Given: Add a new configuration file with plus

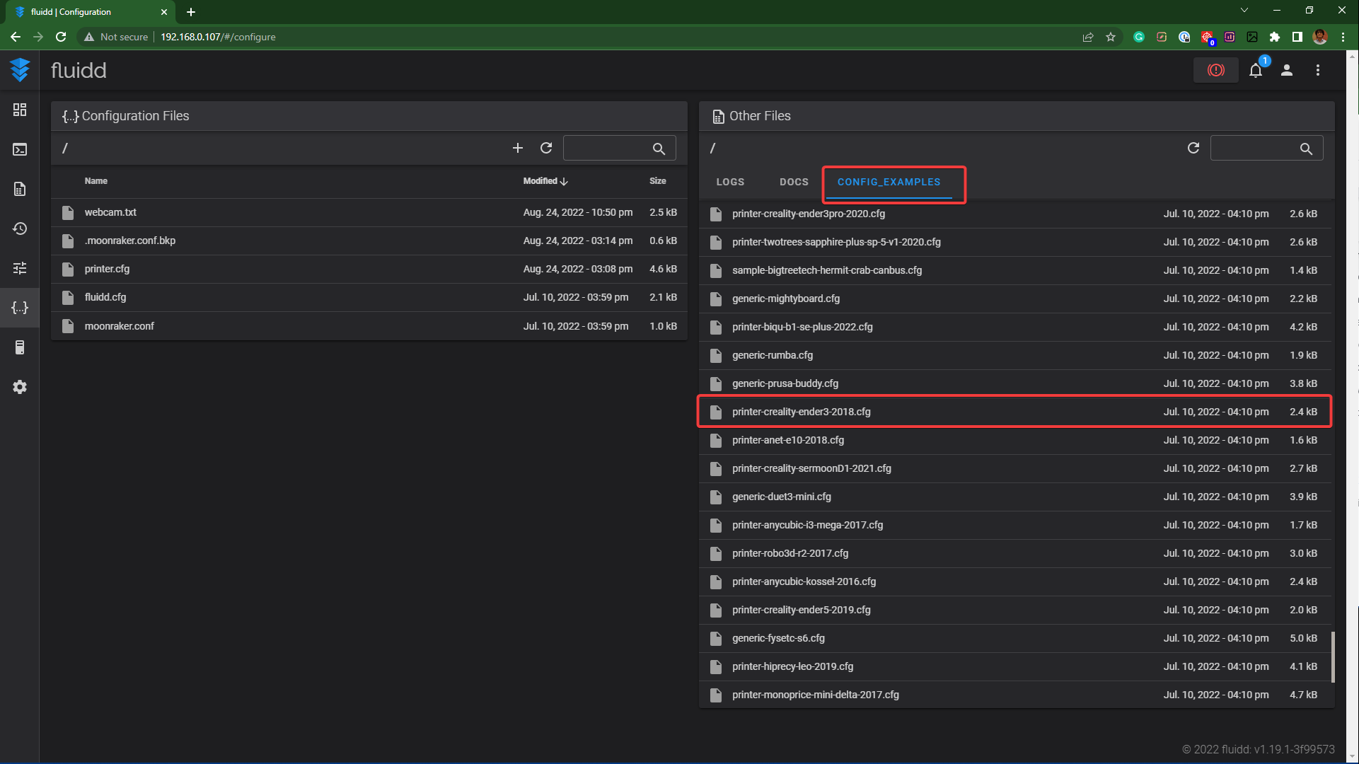Looking at the screenshot, I should (518, 148).
